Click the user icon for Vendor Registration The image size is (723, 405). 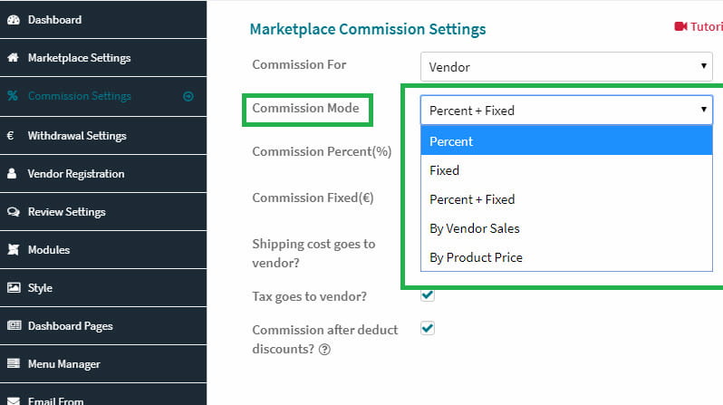click(12, 173)
